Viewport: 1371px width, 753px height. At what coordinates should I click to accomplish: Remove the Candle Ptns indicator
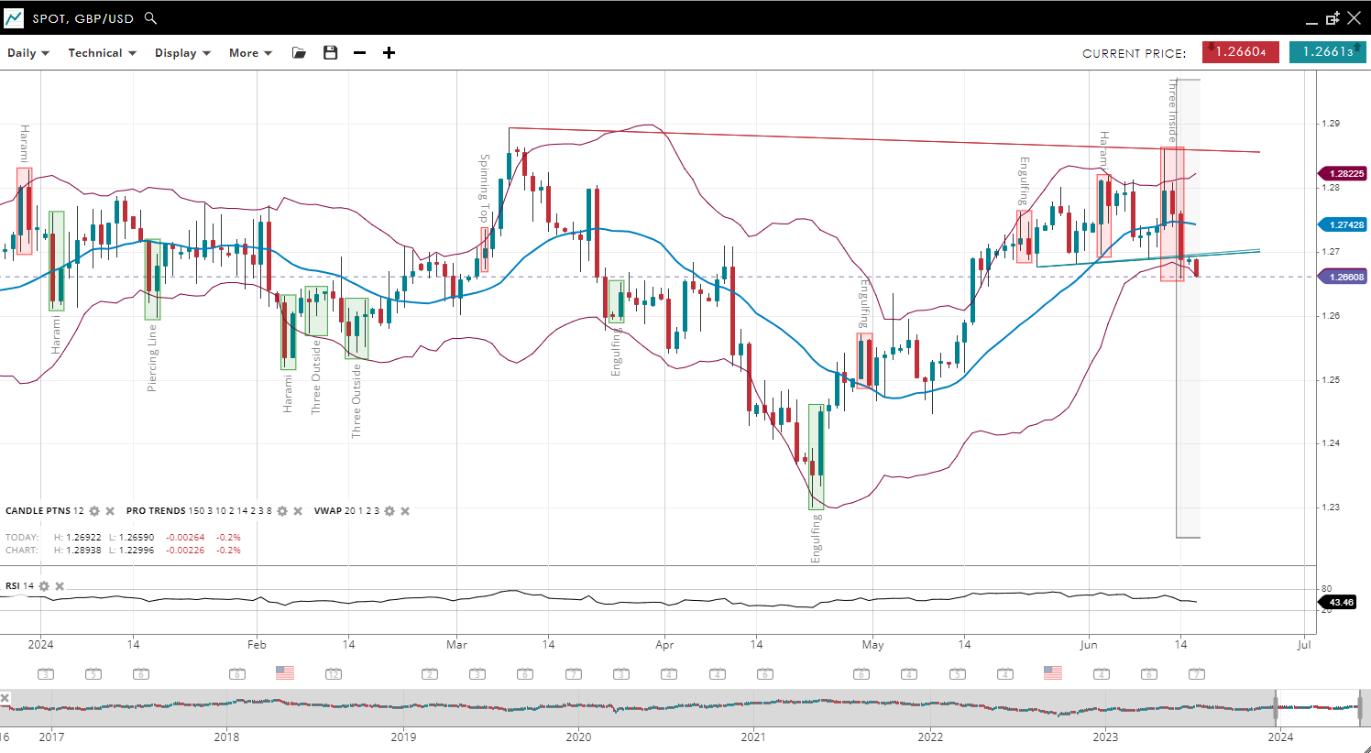click(110, 511)
